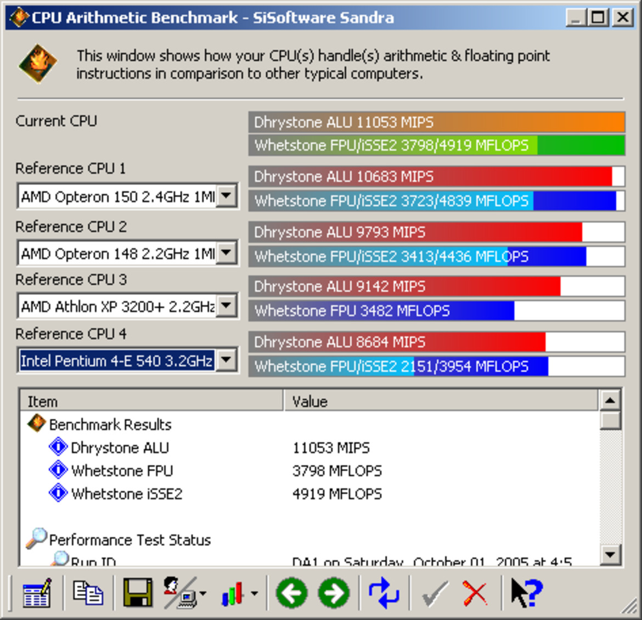The height and width of the screenshot is (620, 642).
Task: Click the Reference CPU 3 label
Action: click(71, 279)
